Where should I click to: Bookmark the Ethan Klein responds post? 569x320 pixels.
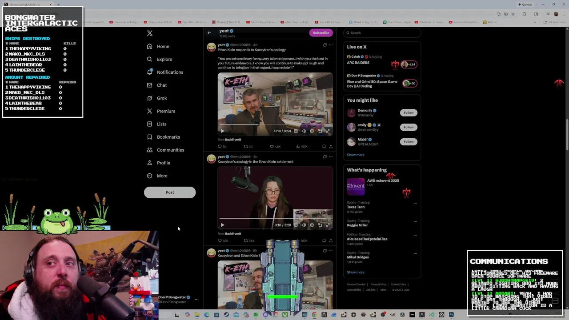click(324, 146)
